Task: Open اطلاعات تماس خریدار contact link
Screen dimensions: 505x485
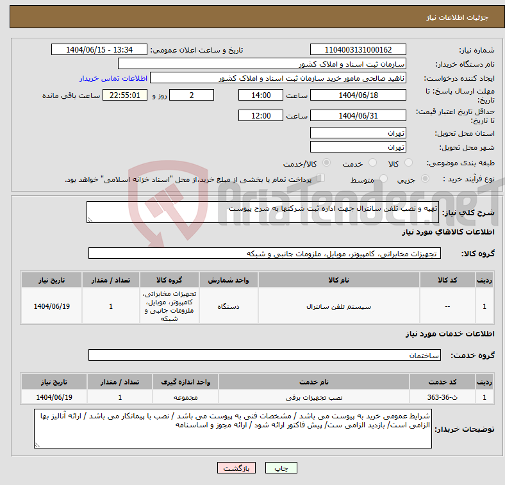Action: coord(113,78)
